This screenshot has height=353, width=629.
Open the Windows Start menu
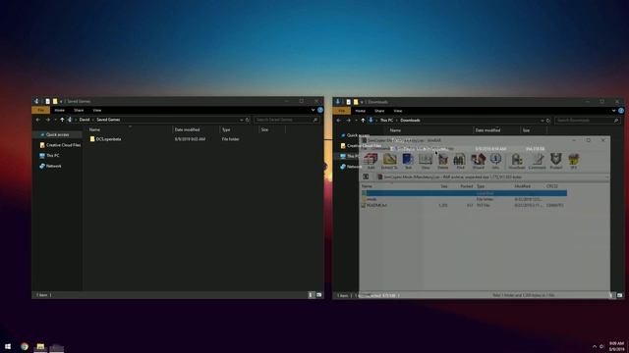[8, 346]
